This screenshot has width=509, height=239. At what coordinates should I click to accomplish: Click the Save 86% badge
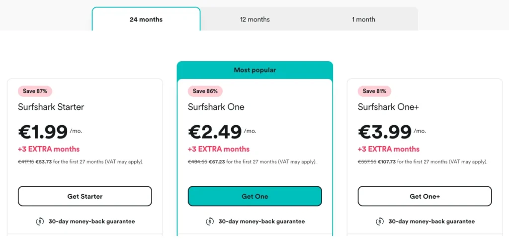point(205,91)
